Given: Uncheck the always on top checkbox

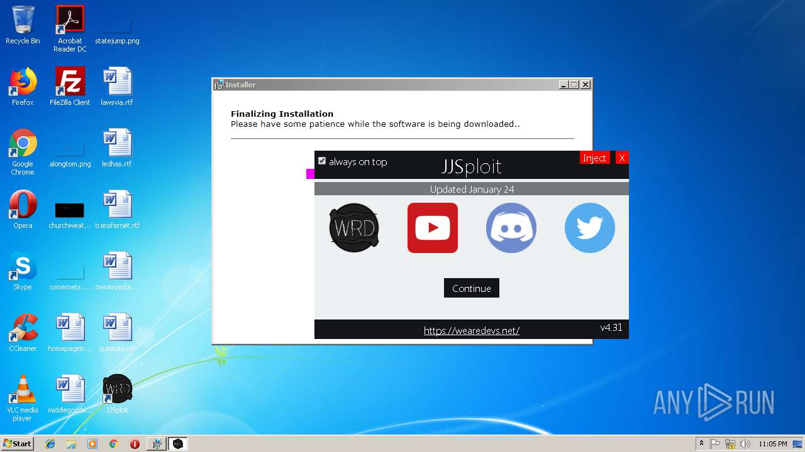Looking at the screenshot, I should (x=322, y=161).
